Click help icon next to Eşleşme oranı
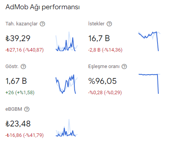Viewport: 171px width, 143px height. click(124, 67)
